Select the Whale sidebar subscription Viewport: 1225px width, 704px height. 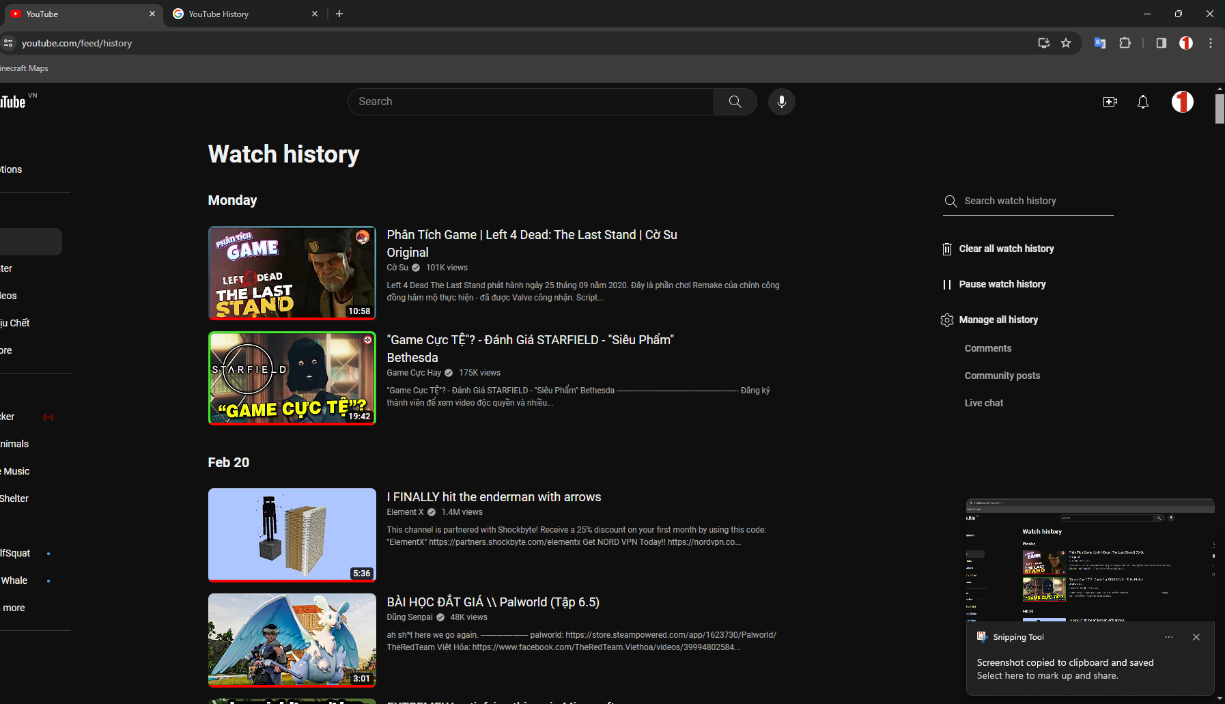[x=14, y=580]
